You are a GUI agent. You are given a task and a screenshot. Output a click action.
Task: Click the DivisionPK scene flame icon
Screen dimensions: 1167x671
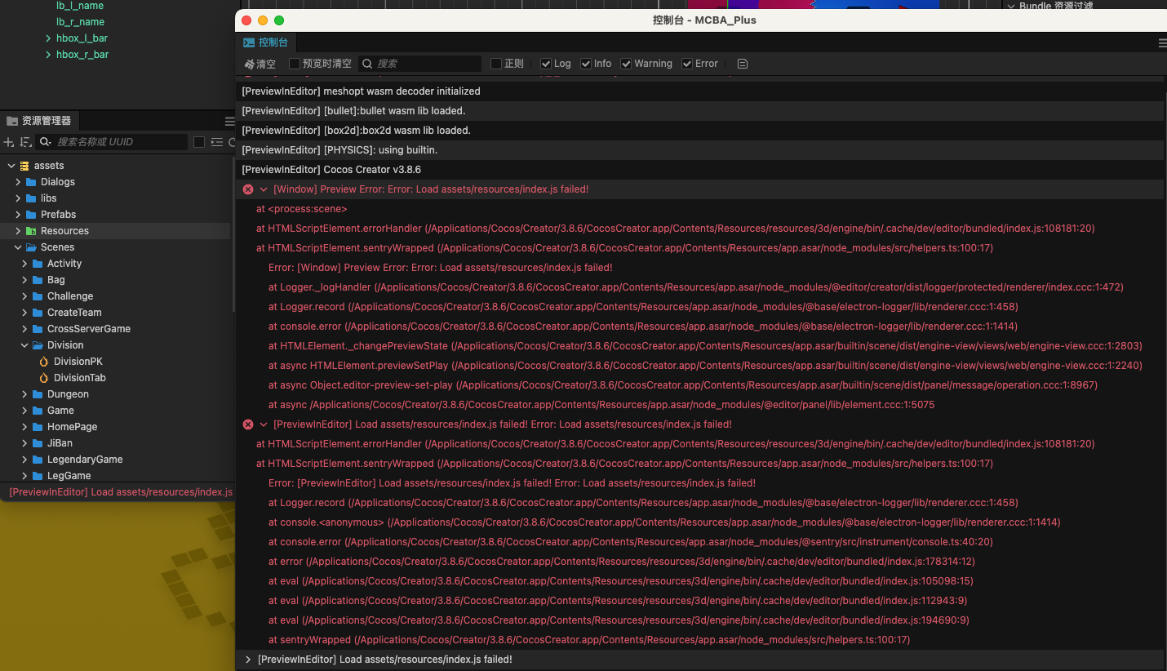tap(44, 362)
